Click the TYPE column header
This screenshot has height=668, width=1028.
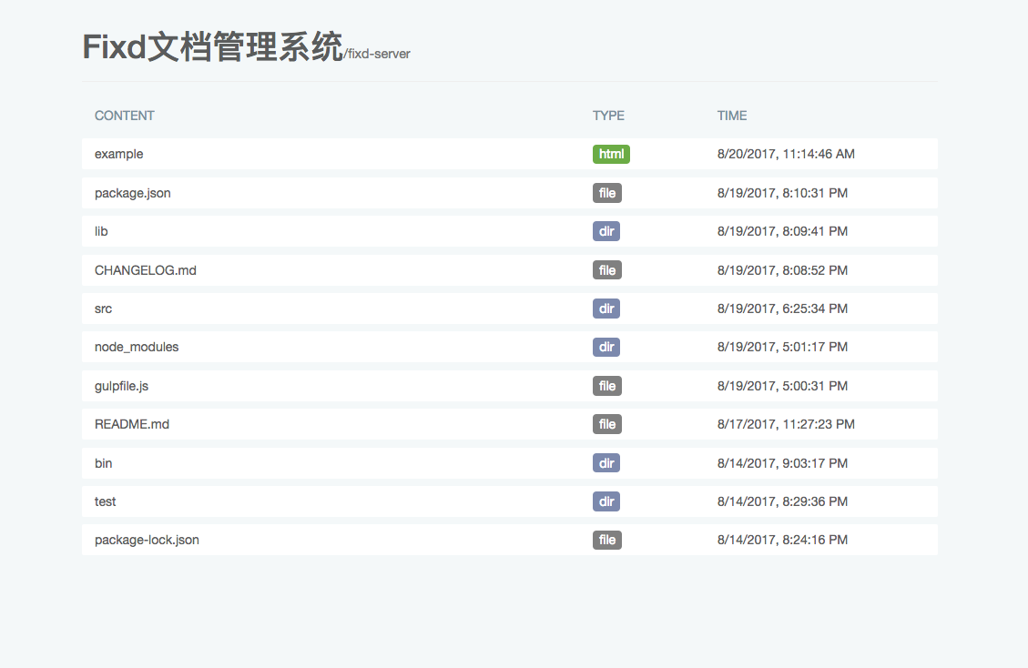tap(608, 116)
